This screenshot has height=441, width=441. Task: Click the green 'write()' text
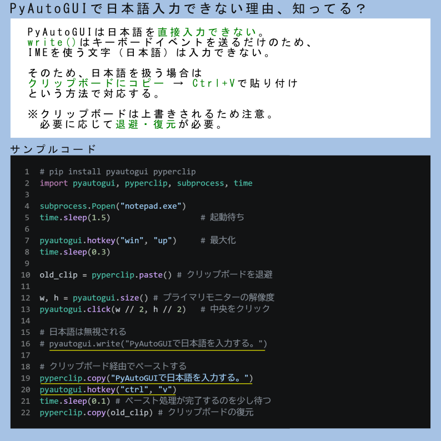tap(52, 42)
